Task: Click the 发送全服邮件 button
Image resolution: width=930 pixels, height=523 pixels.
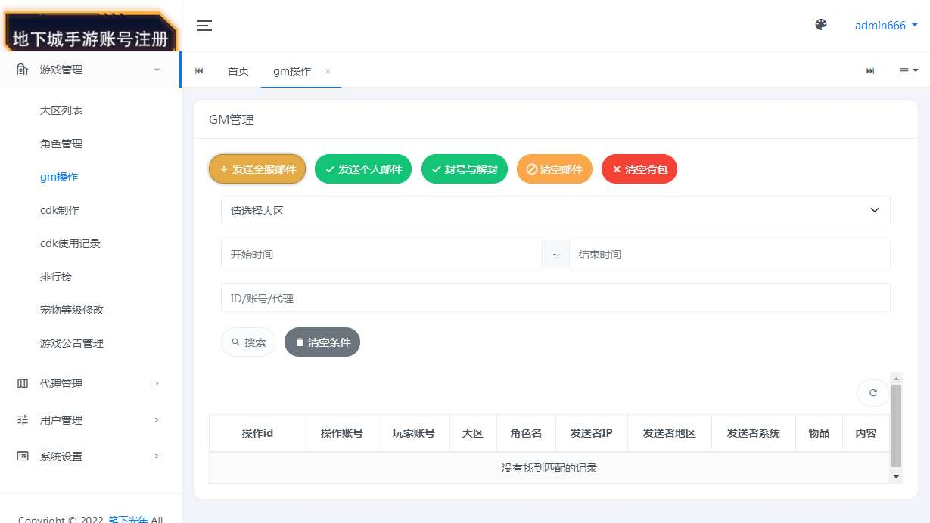Action: (x=257, y=169)
